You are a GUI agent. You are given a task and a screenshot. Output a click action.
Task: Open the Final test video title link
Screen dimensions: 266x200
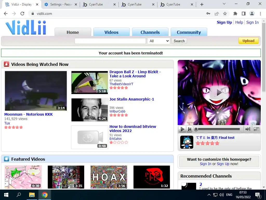coord(215,137)
